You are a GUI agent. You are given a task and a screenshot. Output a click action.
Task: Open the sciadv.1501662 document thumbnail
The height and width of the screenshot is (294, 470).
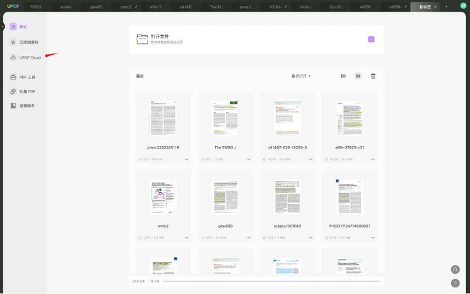coord(287,197)
